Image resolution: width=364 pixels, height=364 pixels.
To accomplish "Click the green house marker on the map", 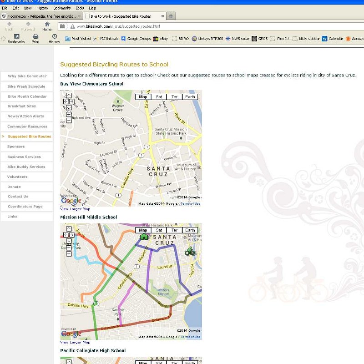I will click(144, 236).
